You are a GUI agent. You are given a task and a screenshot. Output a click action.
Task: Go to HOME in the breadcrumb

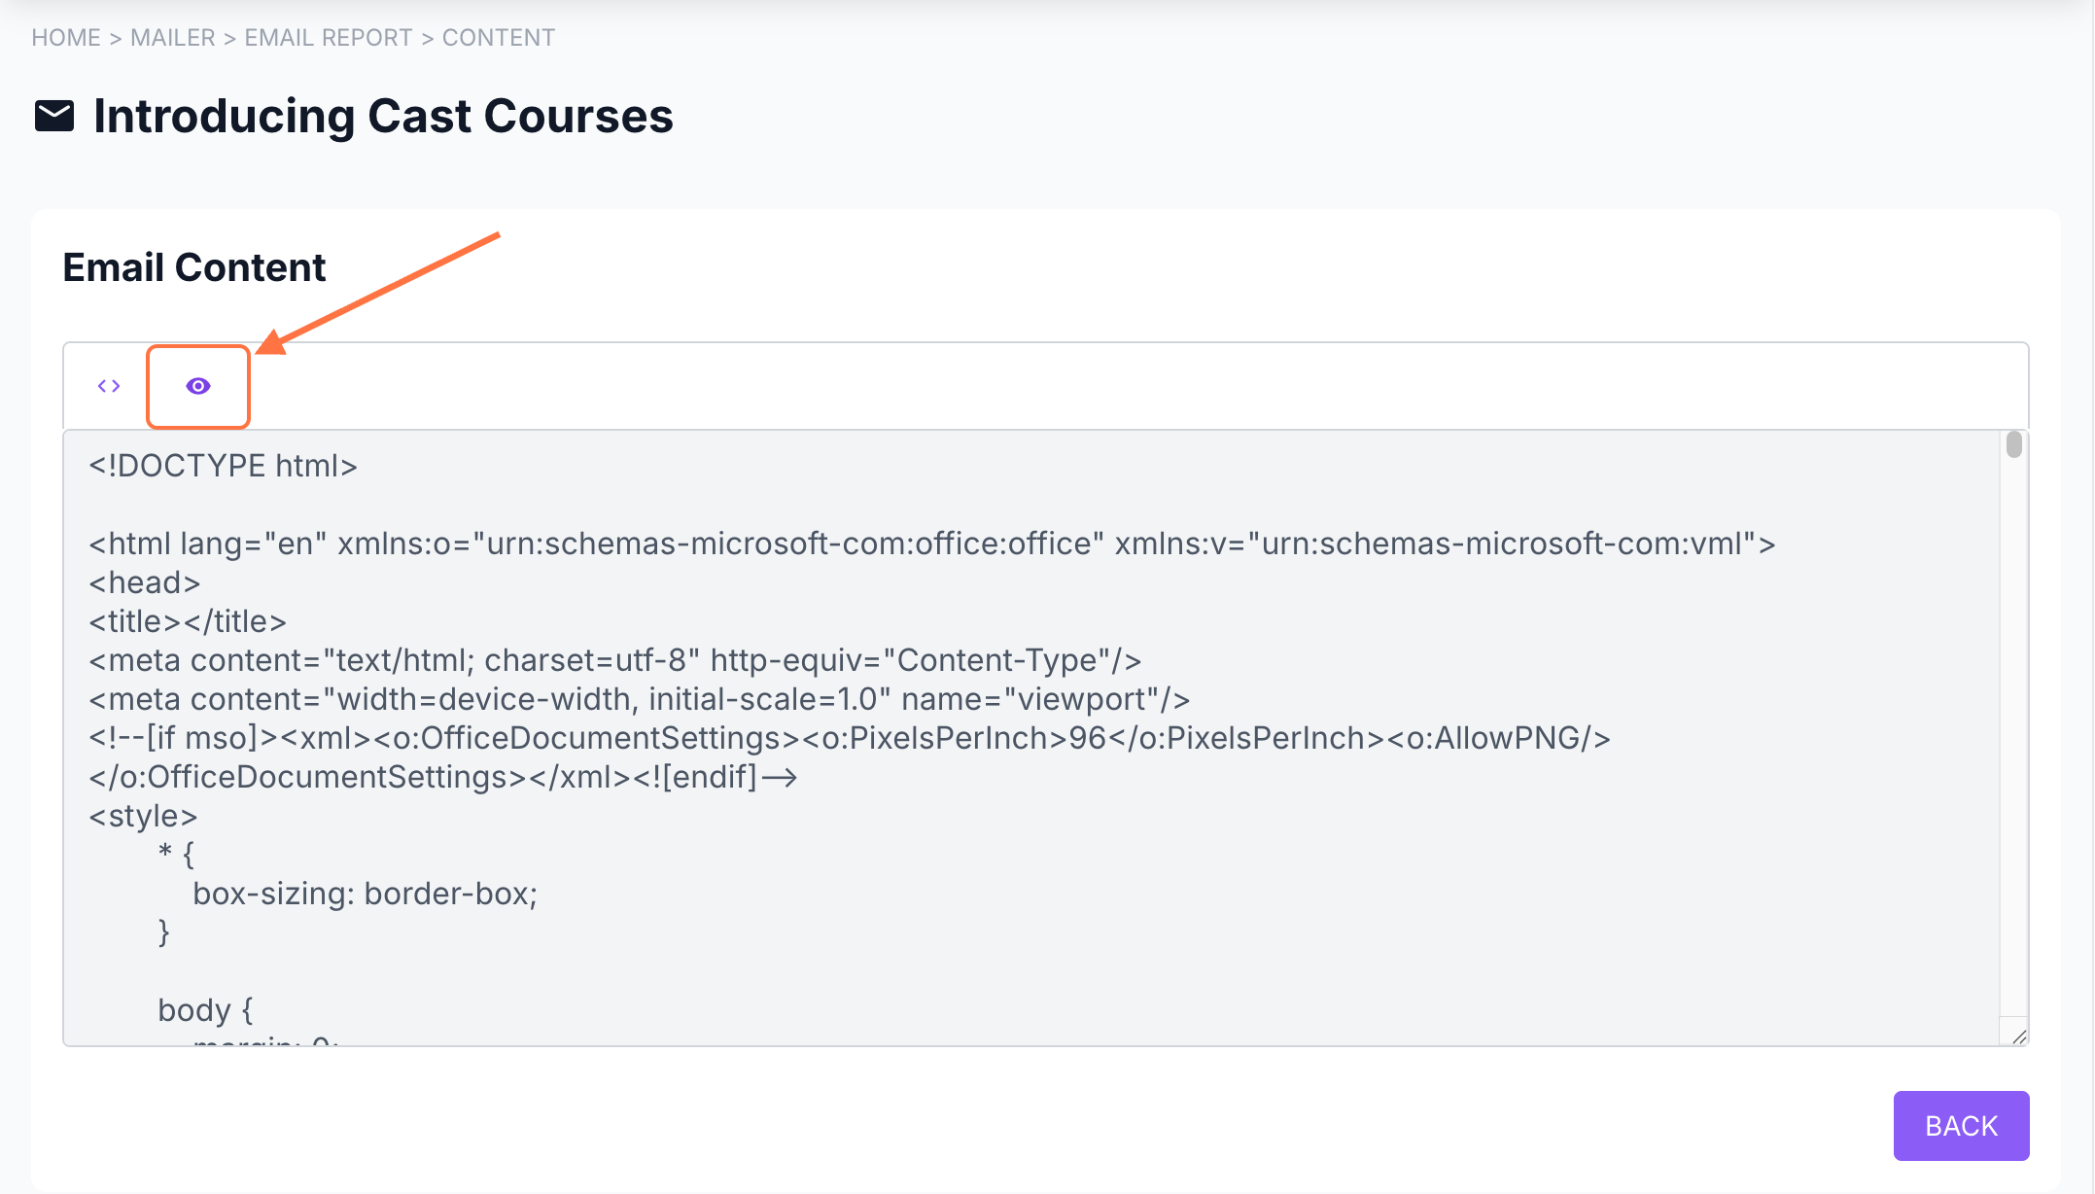[x=66, y=38]
